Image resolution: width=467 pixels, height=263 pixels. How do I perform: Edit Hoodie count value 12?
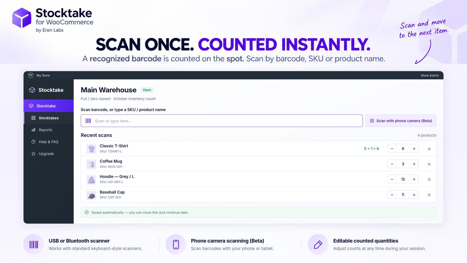coord(403,179)
